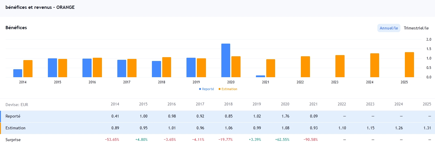Viewport: 435px width, 147px height.
Task: Click the small blue 2021 reported bar
Action: pyautogui.click(x=260, y=76)
